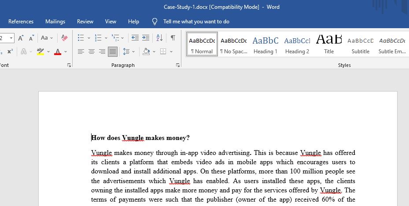The width and height of the screenshot is (409, 206).
Task: Expand the font color dropdown arrow
Action: [66, 51]
